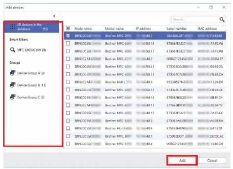The image size is (233, 169).
Task: Click the All devices grid icon
Action: click(x=12, y=27)
